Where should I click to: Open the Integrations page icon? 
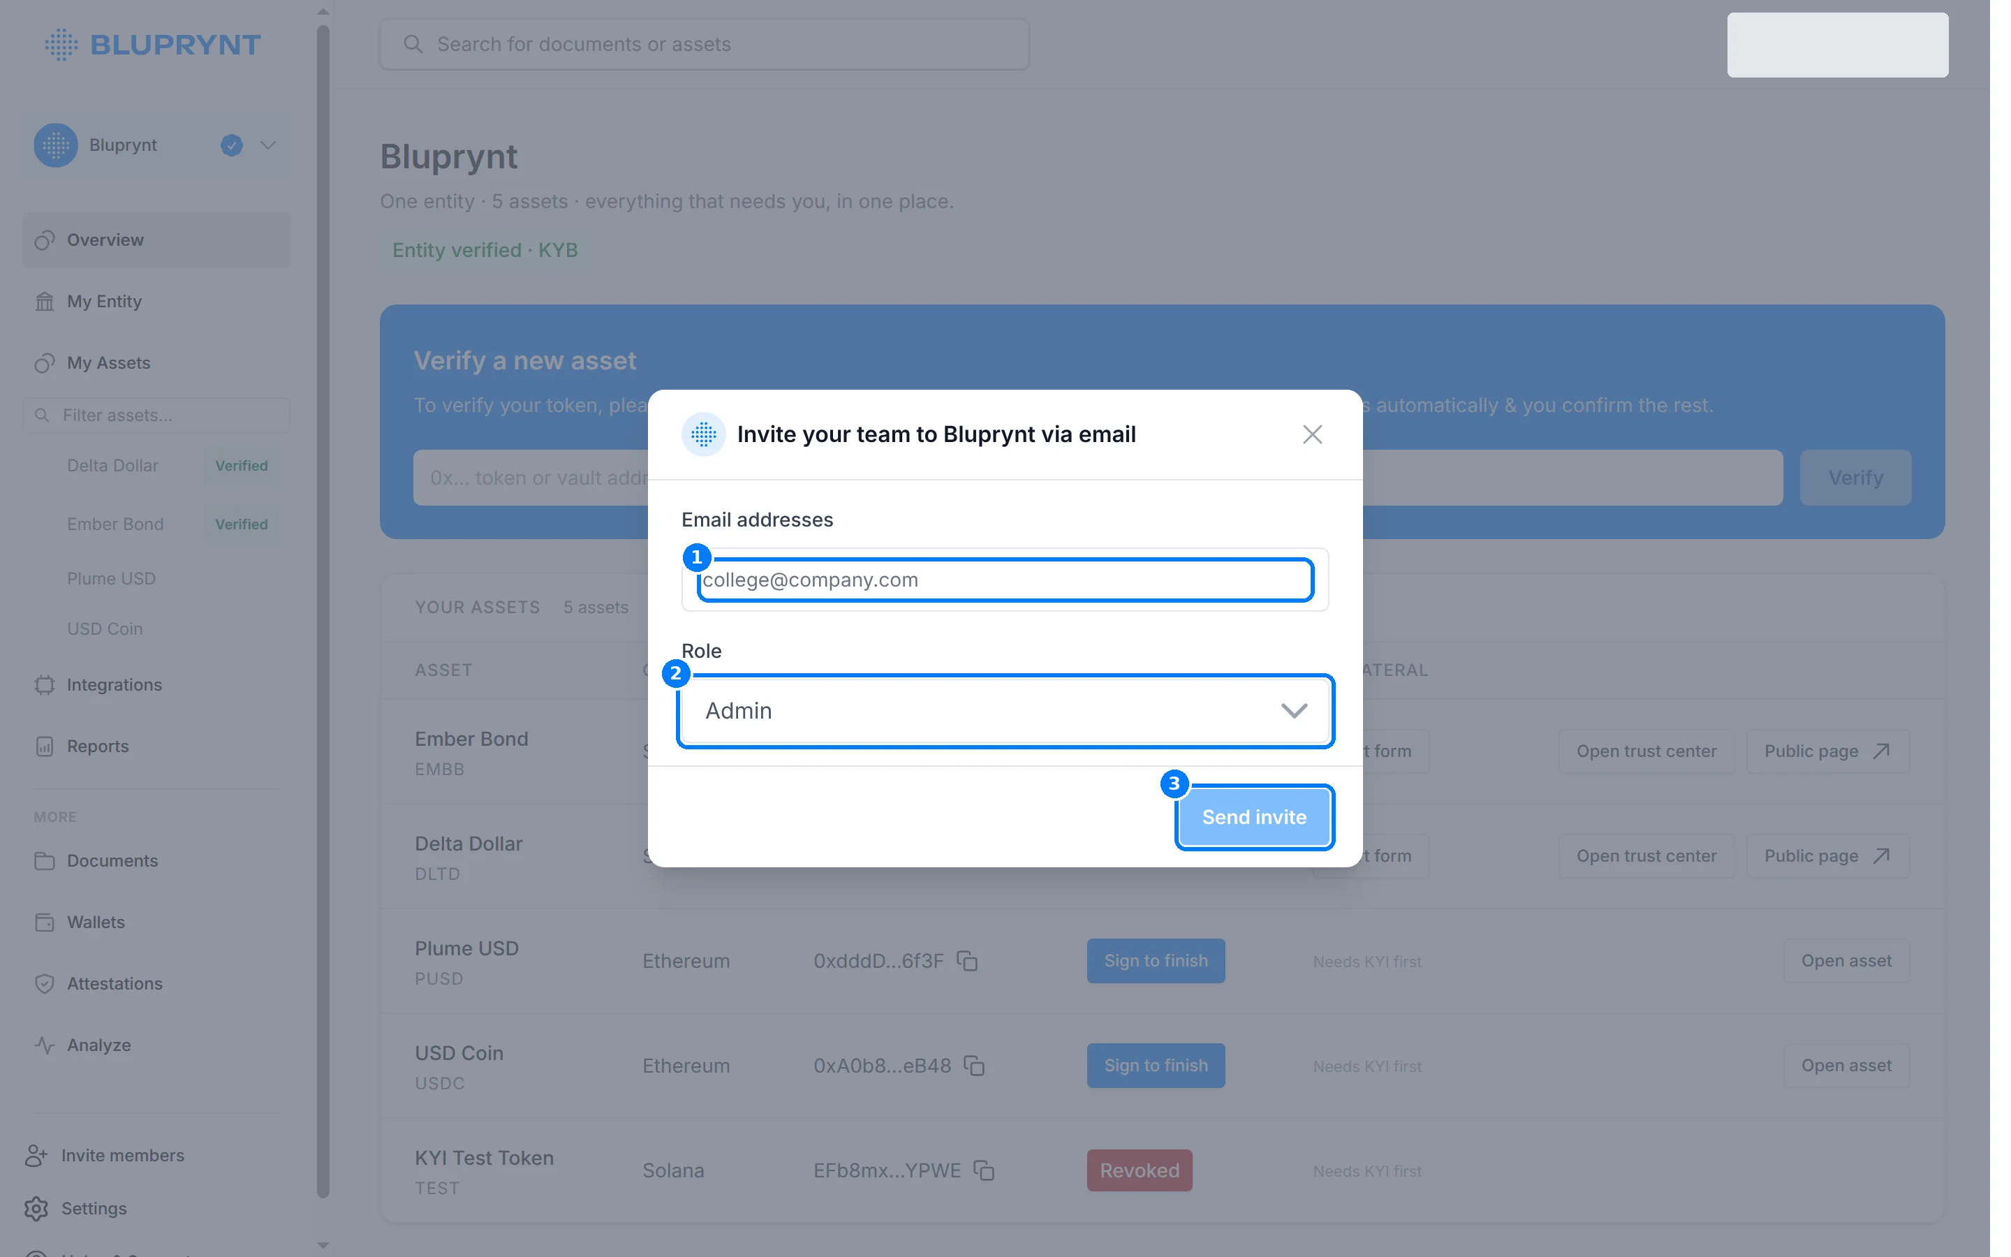pyautogui.click(x=44, y=684)
